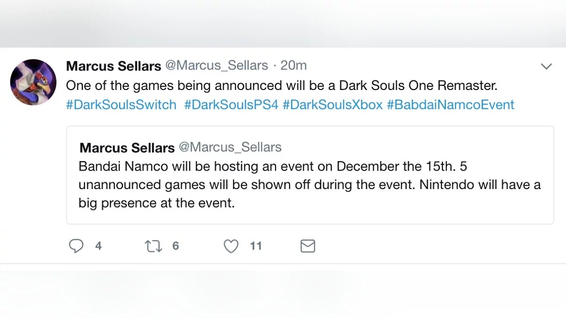Click the retweet count number 6
The height and width of the screenshot is (318, 566).
[175, 246]
